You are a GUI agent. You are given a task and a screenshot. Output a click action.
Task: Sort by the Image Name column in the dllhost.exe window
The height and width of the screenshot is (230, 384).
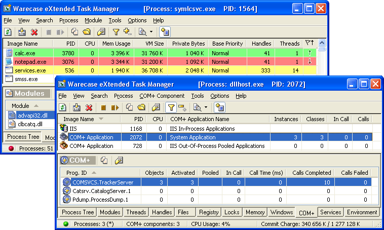pos(89,119)
